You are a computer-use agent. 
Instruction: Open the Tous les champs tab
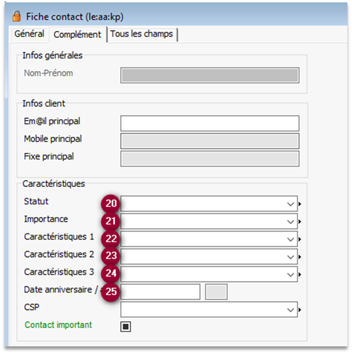(142, 34)
